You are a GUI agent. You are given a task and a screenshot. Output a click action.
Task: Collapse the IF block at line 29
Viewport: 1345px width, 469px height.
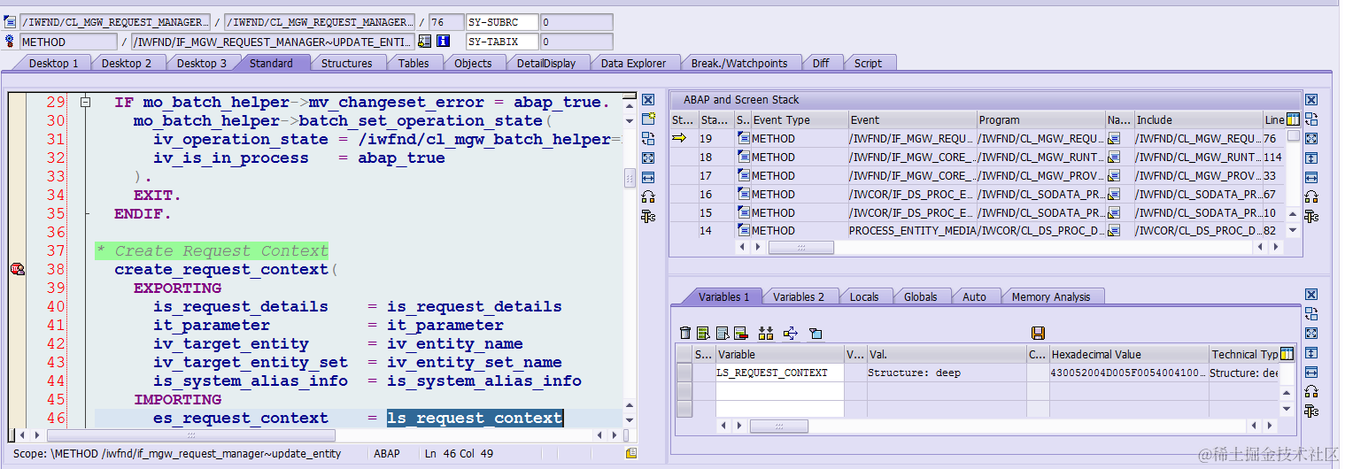[85, 103]
